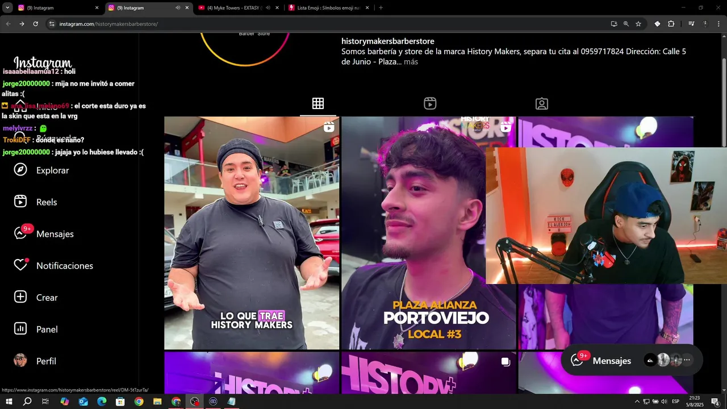Click the isaaabellaamua12 'holi' chat message
This screenshot has height=409, width=727.
point(39,72)
